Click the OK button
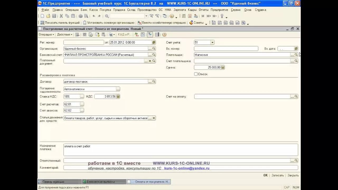 (x=266, y=175)
